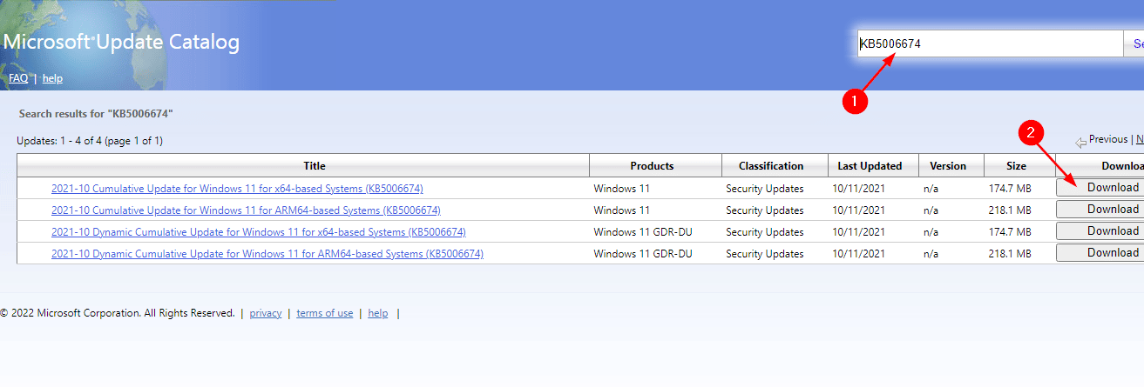
Task: Open the terms of use footer link
Action: coord(325,313)
